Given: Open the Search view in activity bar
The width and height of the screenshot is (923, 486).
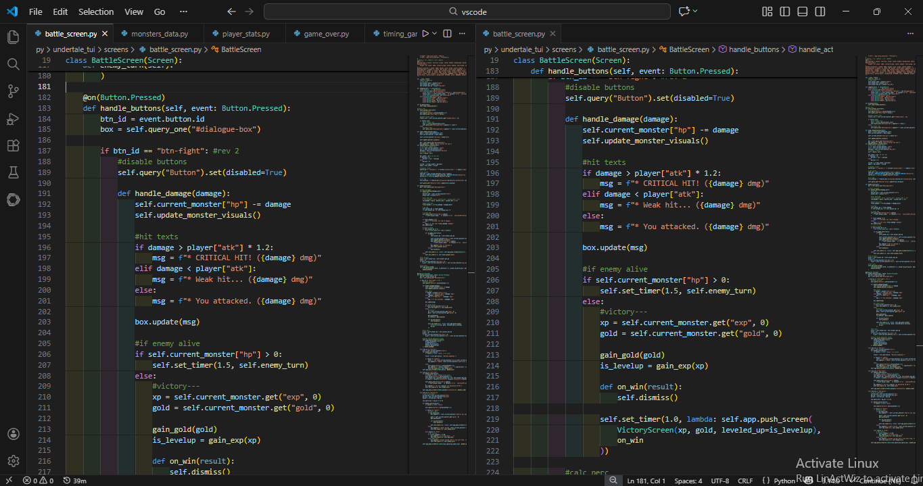Looking at the screenshot, I should (13, 64).
